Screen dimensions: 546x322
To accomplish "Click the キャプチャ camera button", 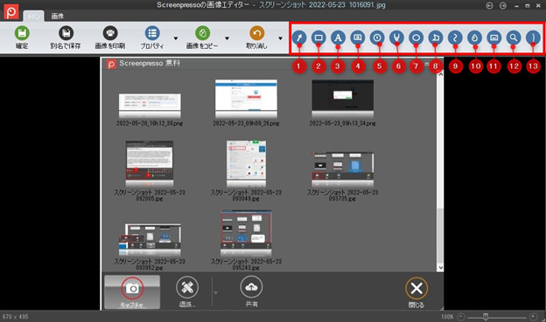I will [132, 291].
